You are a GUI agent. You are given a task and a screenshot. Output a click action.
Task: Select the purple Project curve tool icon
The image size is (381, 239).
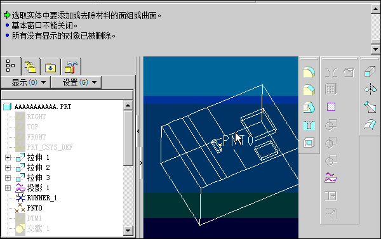[x=331, y=178]
